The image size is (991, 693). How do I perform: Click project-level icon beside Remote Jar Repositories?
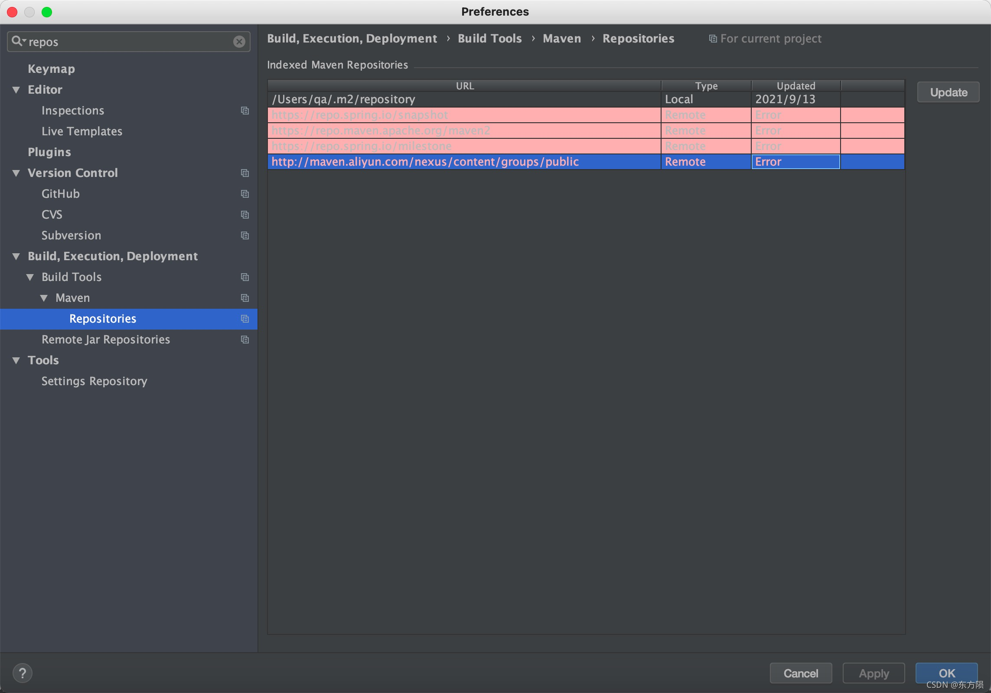click(245, 340)
